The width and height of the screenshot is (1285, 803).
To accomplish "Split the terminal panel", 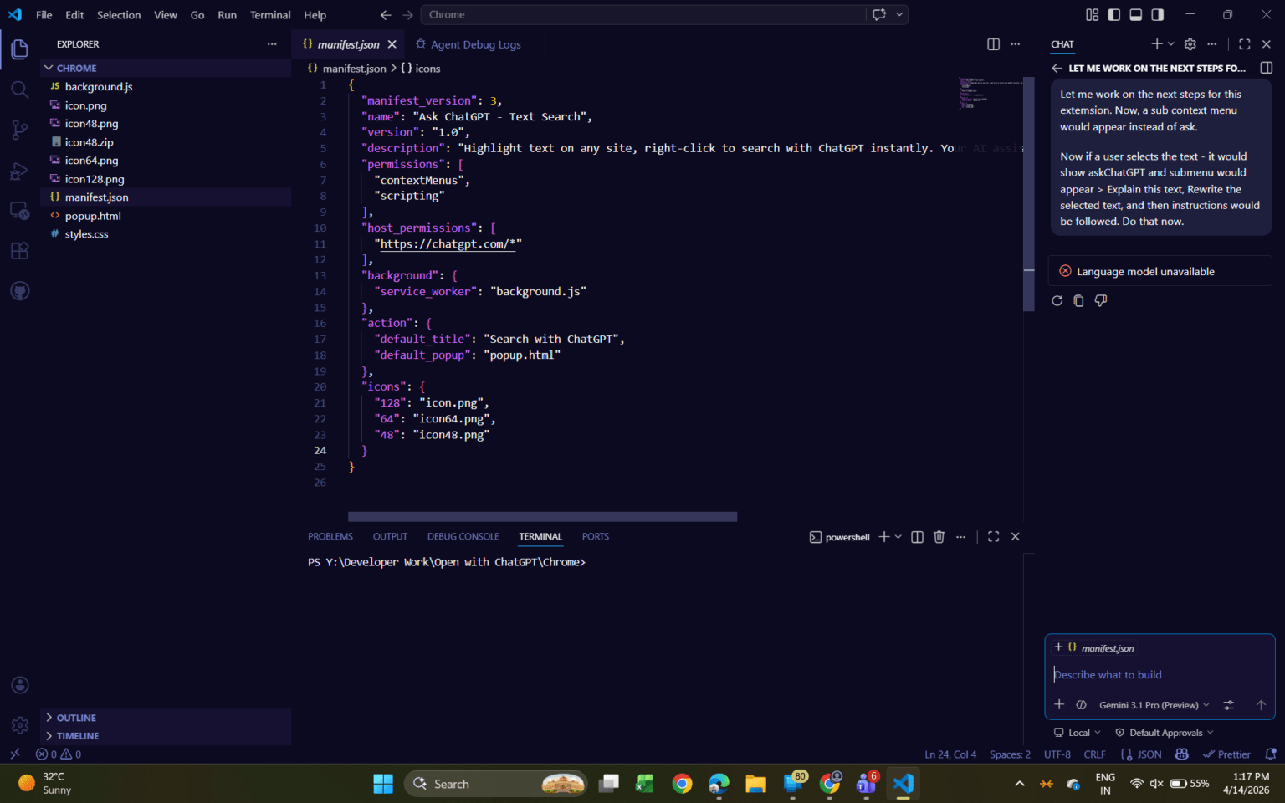I will (x=917, y=537).
